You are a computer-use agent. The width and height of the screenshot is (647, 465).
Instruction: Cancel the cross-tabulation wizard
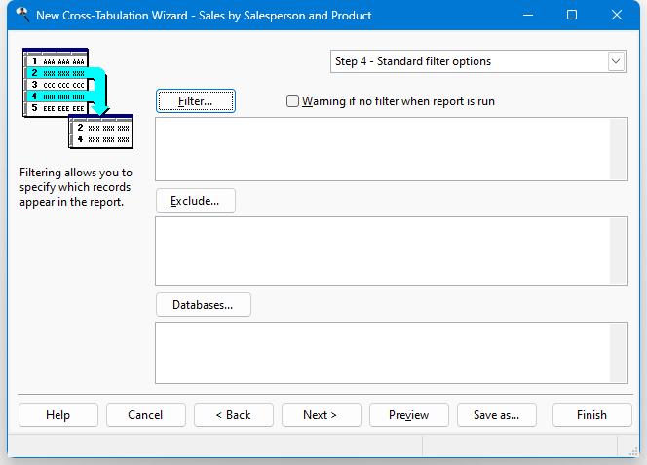coord(146,415)
